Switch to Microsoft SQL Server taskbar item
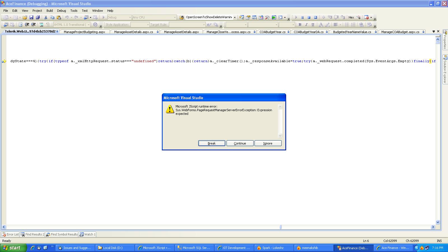The width and height of the screenshot is (448, 252). (195, 248)
